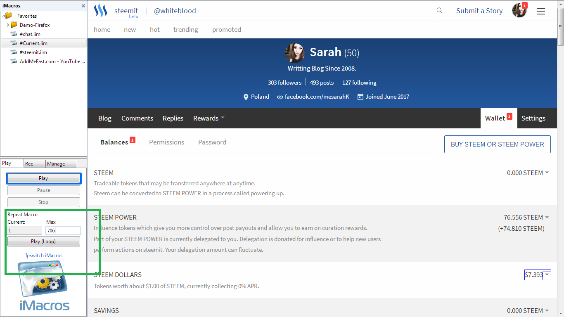Click Sarah's profile picture in the banner
564x317 pixels.
[x=295, y=53]
